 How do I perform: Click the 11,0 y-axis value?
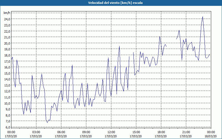[7, 97]
